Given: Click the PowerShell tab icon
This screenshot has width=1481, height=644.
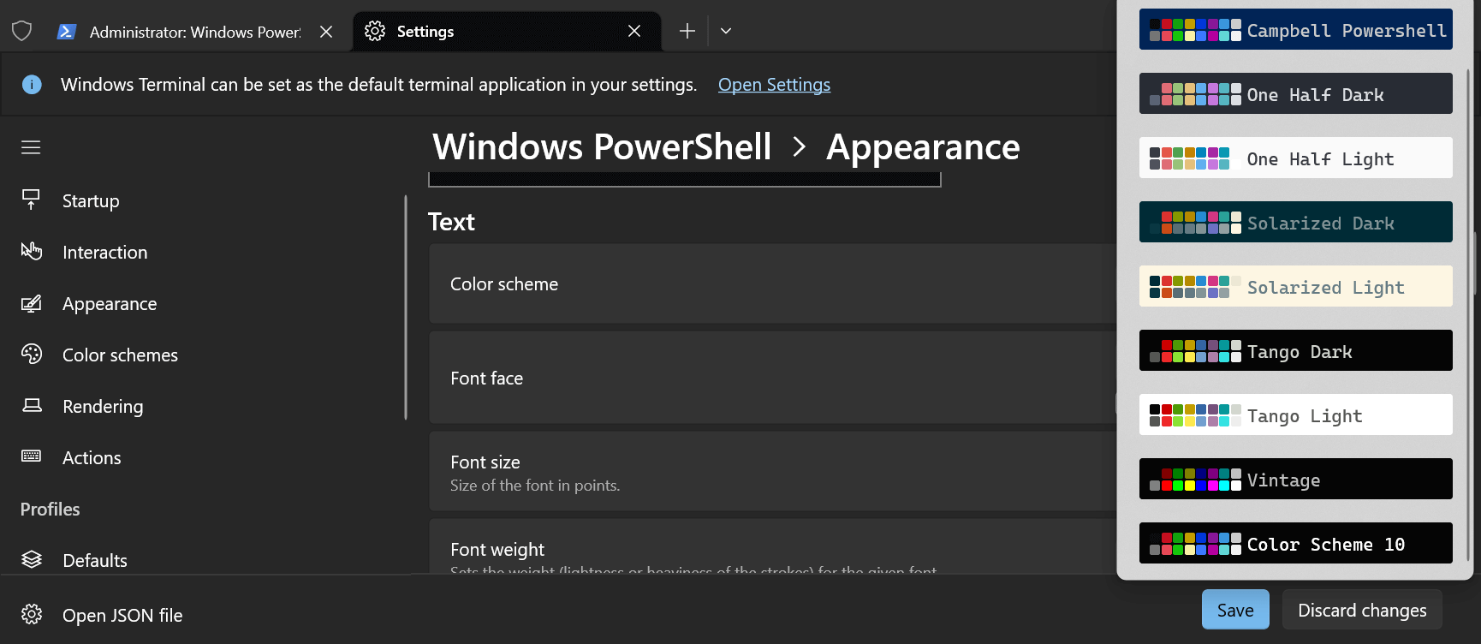Looking at the screenshot, I should pyautogui.click(x=66, y=32).
